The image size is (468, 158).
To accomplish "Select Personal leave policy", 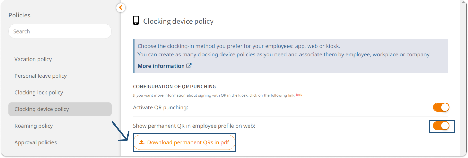I will tap(40, 76).
